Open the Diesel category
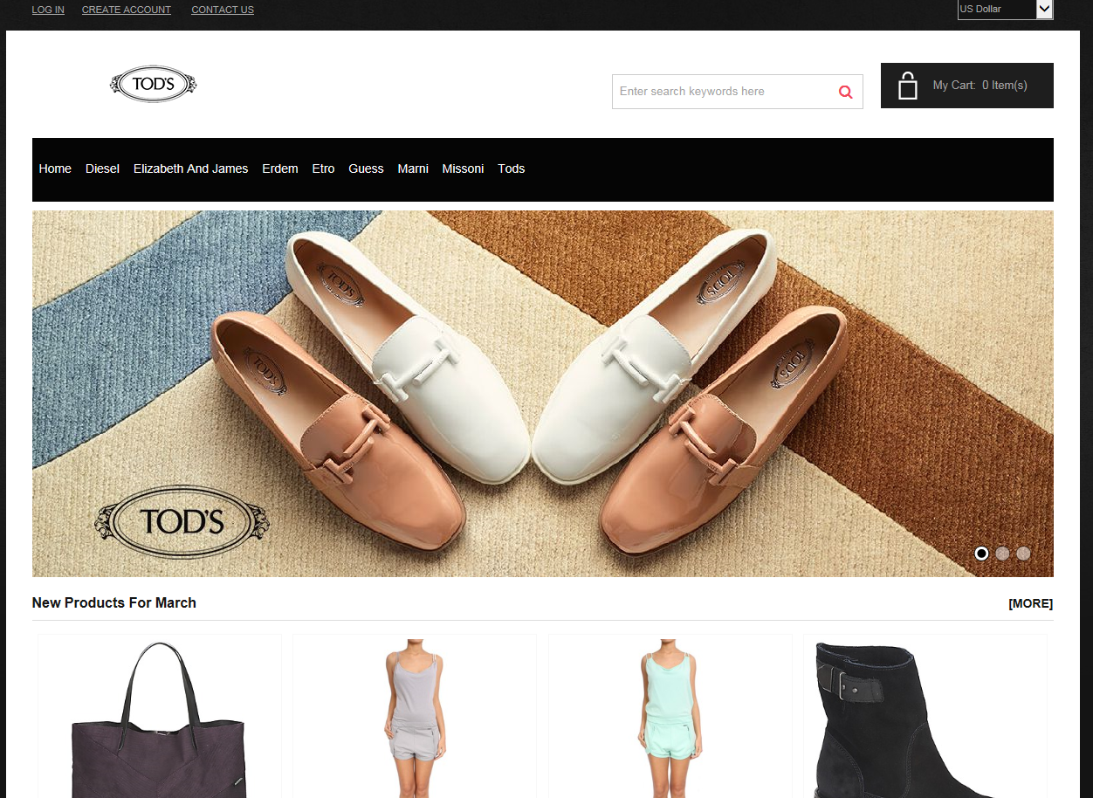 coord(102,169)
